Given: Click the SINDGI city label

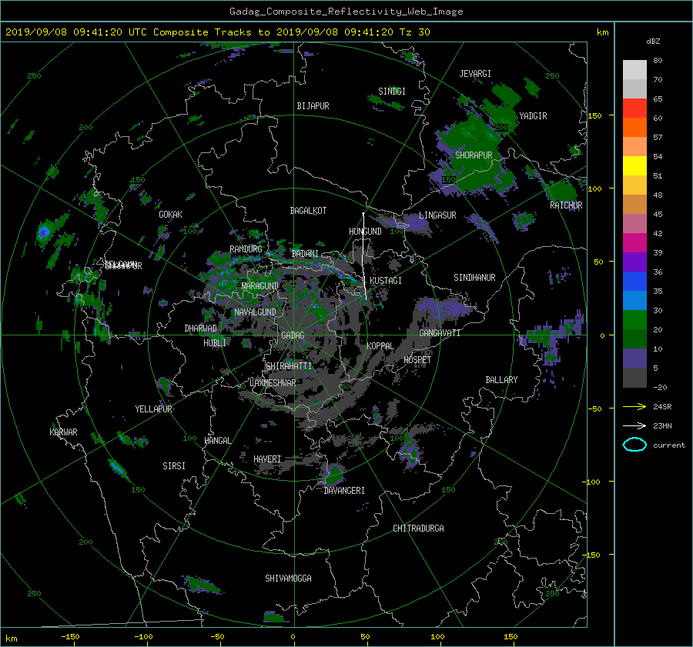Looking at the screenshot, I should [x=392, y=92].
